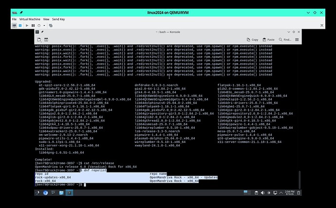Click the Konsole terminal icon in its title bar
The height and width of the screenshot is (208, 336).
(x=37, y=32)
